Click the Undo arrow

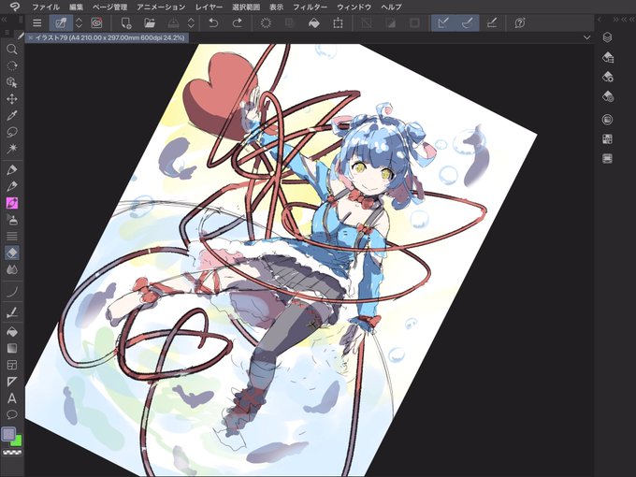(x=213, y=23)
